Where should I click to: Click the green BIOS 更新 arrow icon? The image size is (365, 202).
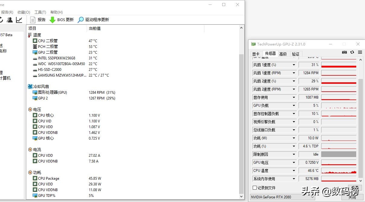click(x=53, y=20)
